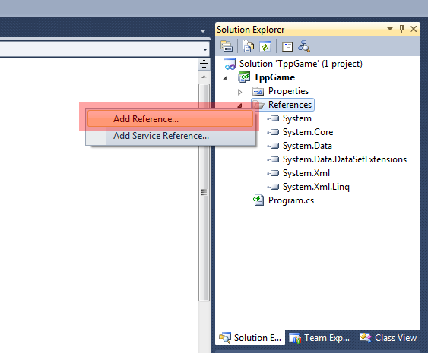Select the Program.cs file
428x353 pixels.
point(291,200)
